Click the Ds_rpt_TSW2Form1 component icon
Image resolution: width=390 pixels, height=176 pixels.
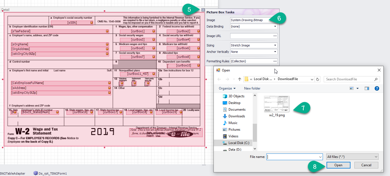pyautogui.click(x=35, y=173)
